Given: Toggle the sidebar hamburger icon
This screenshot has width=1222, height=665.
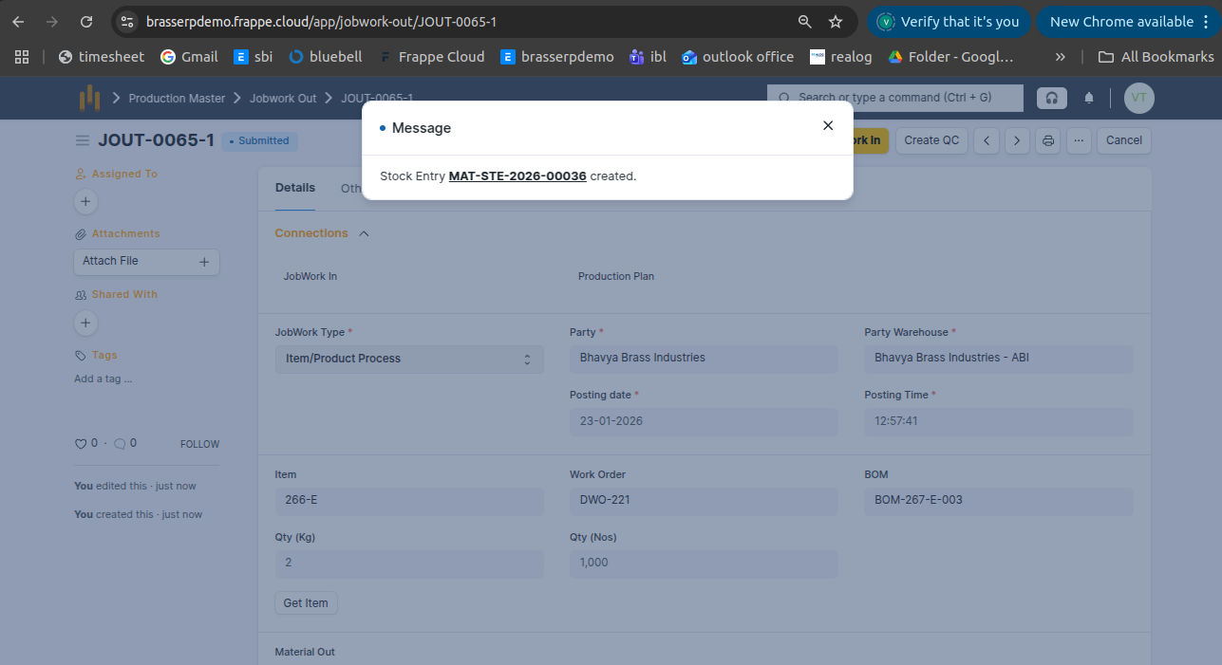Looking at the screenshot, I should tap(83, 140).
